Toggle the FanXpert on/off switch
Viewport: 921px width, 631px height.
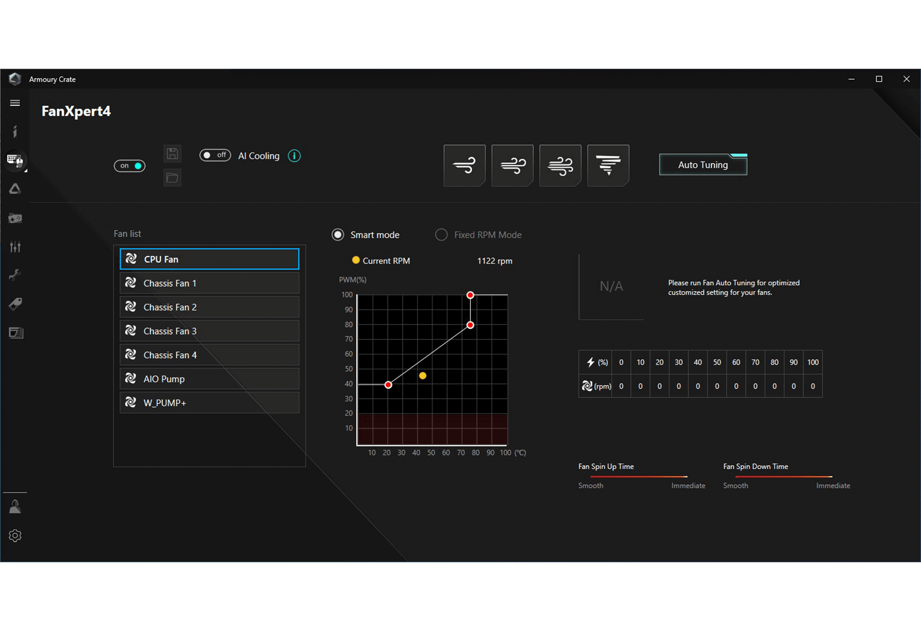[x=130, y=166]
